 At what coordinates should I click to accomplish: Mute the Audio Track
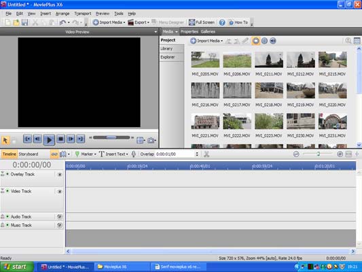(60, 216)
